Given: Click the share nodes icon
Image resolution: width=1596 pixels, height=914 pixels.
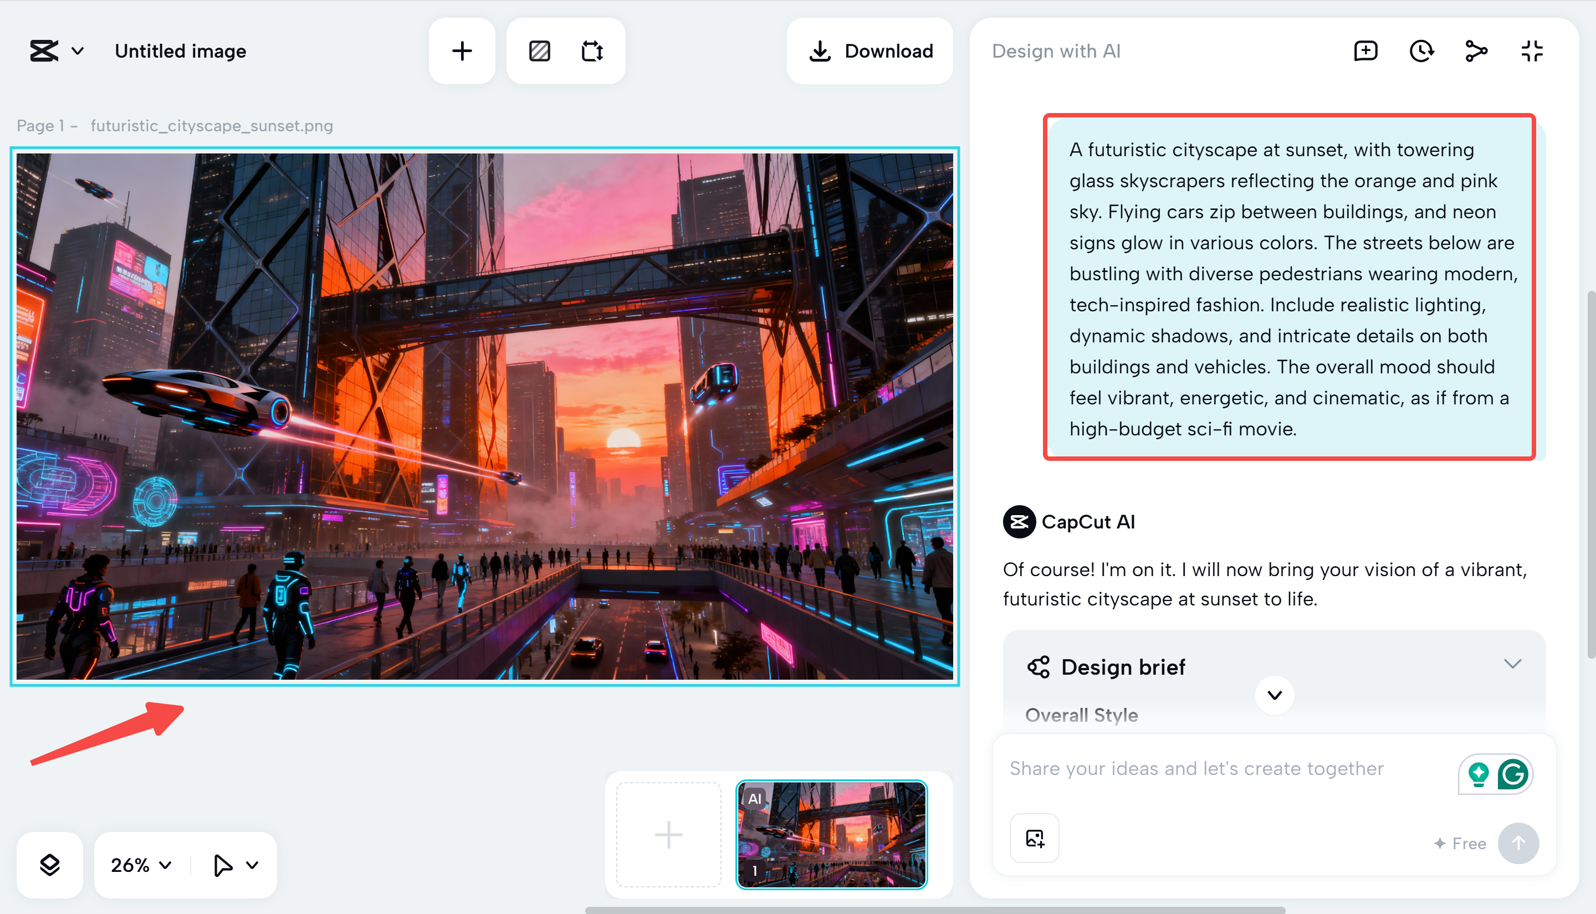Looking at the screenshot, I should click(1477, 51).
